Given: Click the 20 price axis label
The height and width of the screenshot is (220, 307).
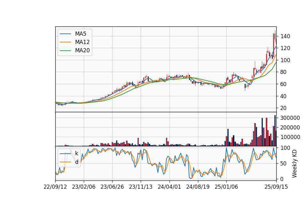Looking at the screenshot, I should (284, 108).
